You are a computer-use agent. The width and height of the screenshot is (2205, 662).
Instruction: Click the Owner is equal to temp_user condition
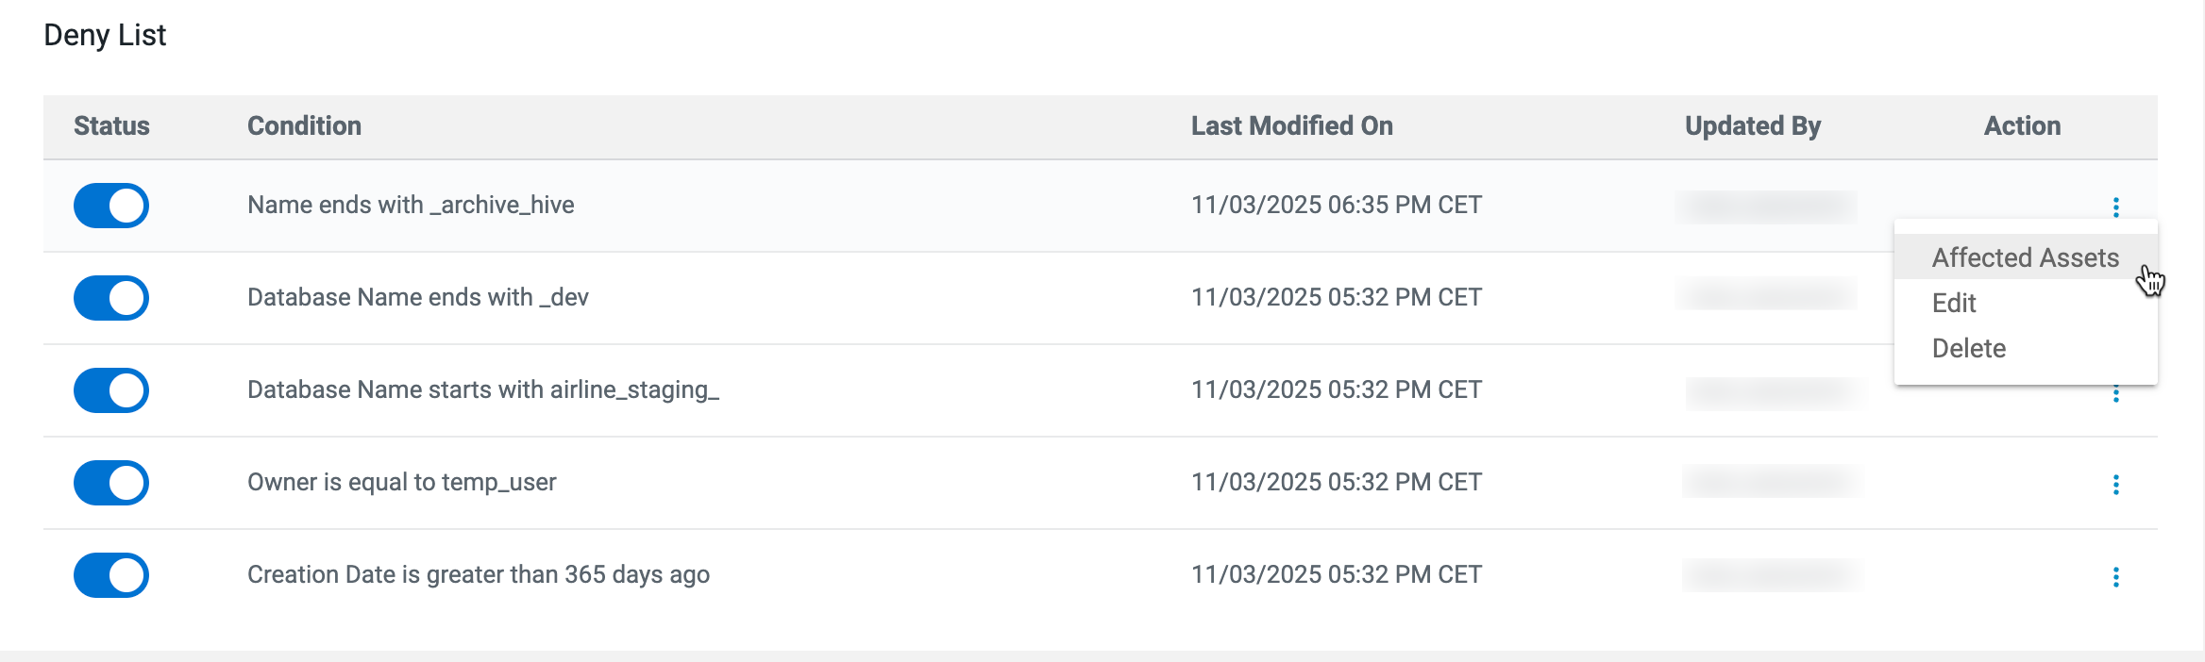coord(401,482)
